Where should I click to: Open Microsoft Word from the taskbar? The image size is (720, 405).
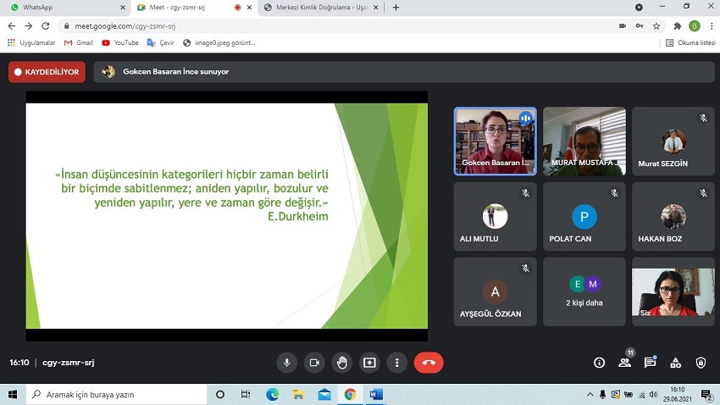click(x=376, y=395)
